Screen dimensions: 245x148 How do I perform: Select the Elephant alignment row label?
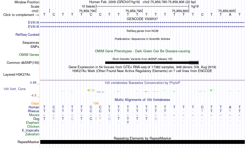[32, 123]
